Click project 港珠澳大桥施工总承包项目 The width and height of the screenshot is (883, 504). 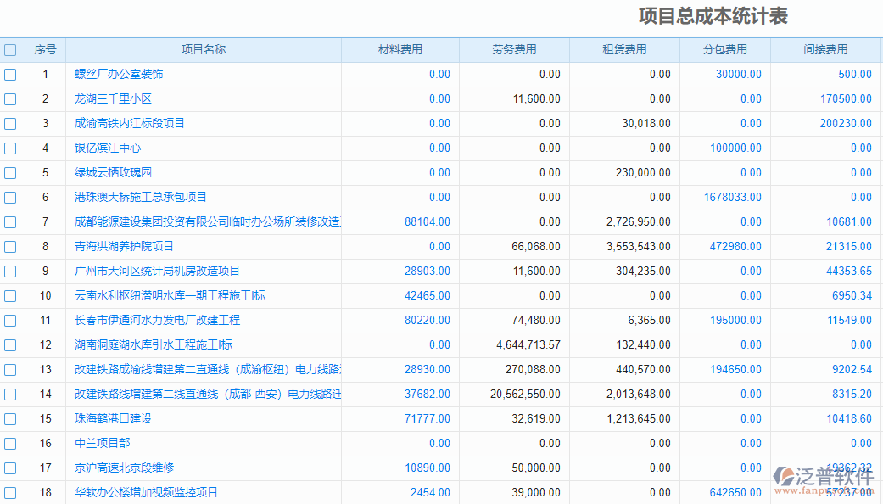coord(141,198)
